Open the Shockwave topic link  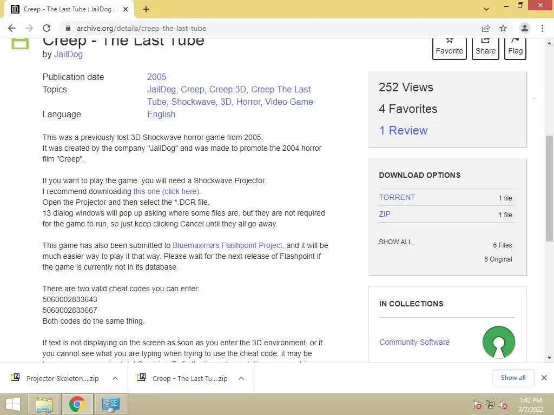[193, 102]
